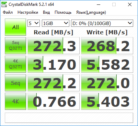Open the Настройки menu
The image size is (138, 126).
point(28,12)
